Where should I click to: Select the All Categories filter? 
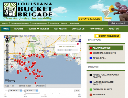coord(106,48)
